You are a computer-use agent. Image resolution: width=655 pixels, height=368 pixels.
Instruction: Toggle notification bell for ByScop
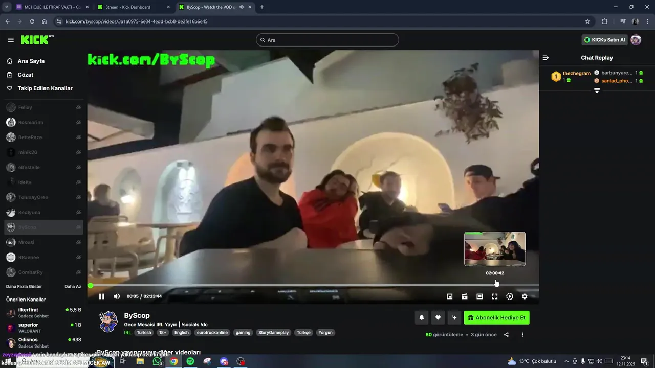point(422,317)
